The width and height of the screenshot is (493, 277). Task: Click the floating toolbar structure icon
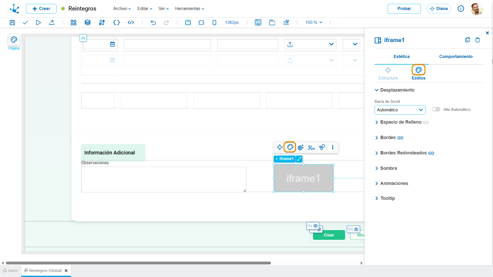pyautogui.click(x=280, y=147)
